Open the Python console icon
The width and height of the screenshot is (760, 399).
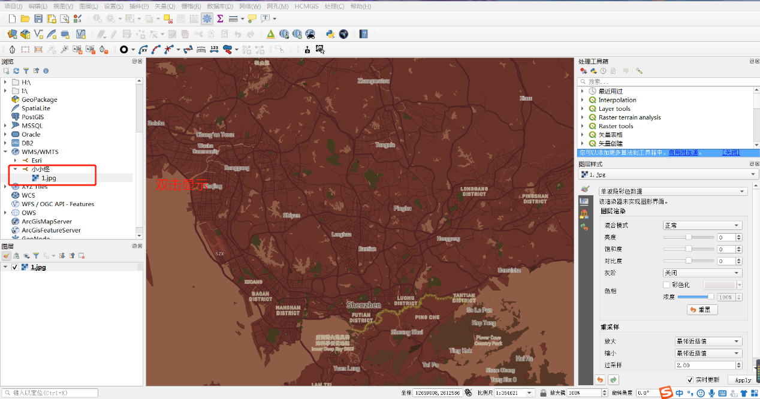coord(330,34)
